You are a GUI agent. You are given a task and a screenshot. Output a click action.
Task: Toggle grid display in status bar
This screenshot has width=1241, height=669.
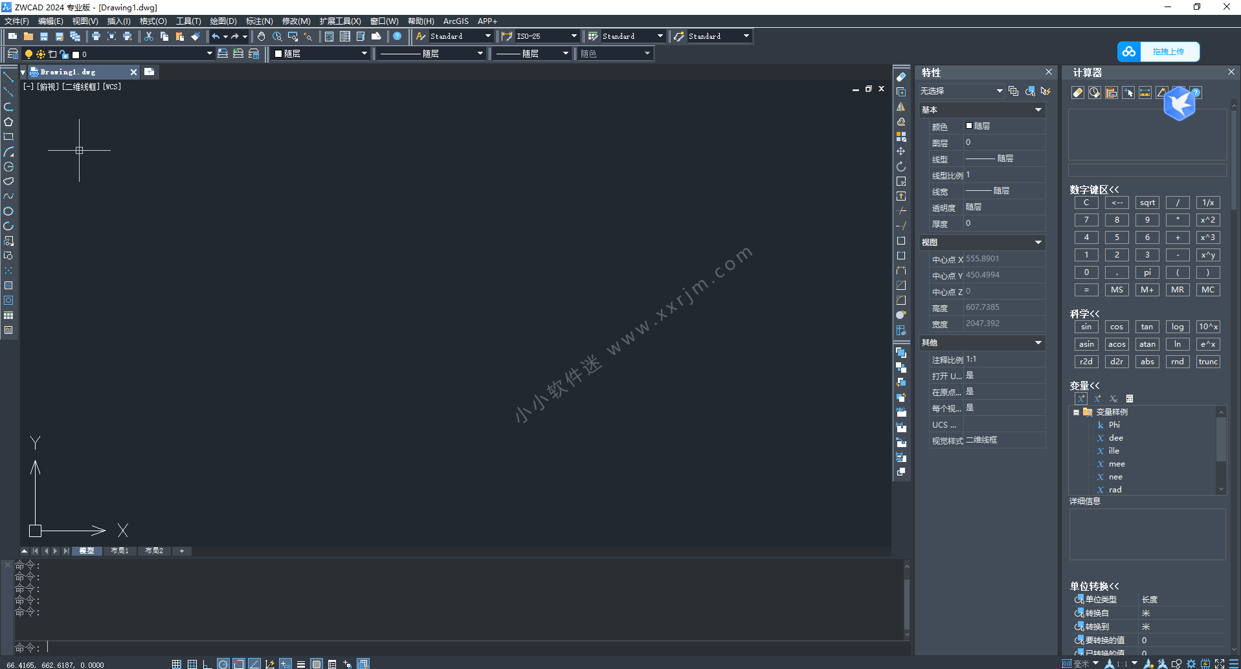click(x=192, y=664)
